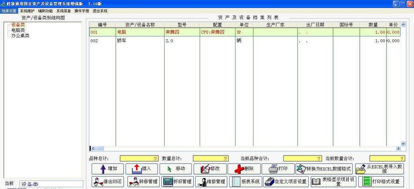Open the 档案设置 menu
Image resolution: width=414 pixels, height=189 pixels.
pyautogui.click(x=9, y=11)
